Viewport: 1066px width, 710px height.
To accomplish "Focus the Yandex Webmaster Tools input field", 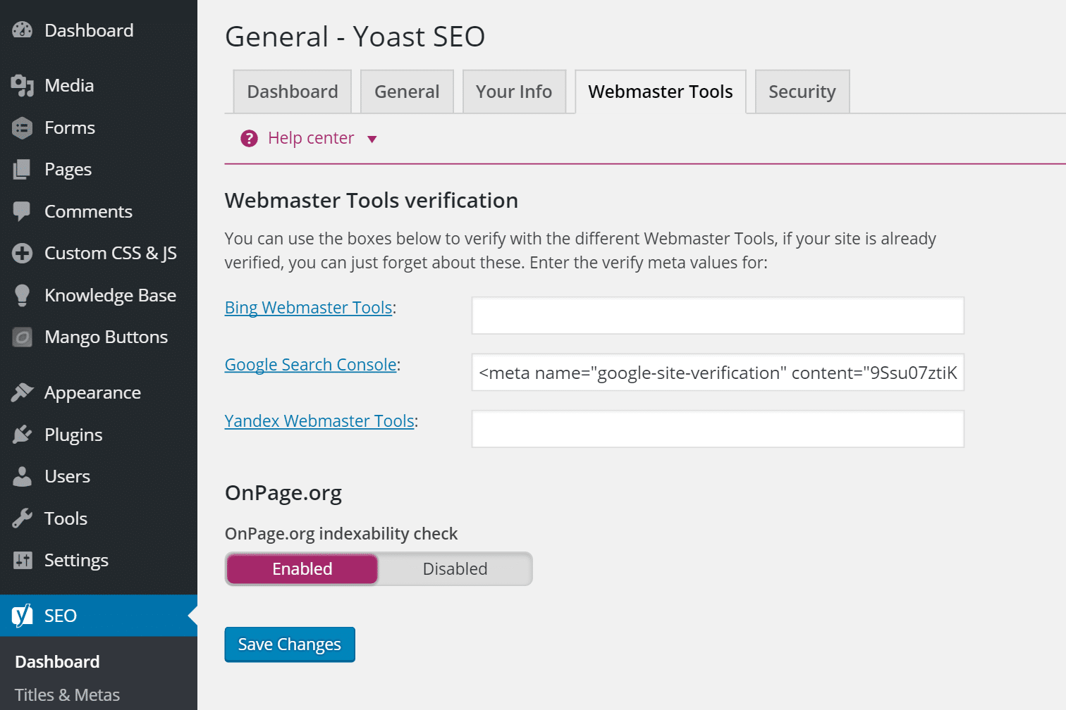I will 718,429.
